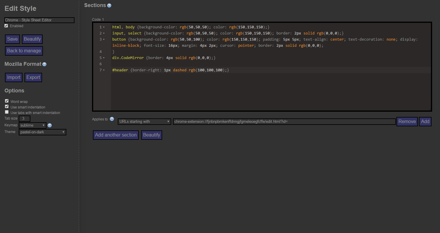Disable 'Use smart indentation'

tap(6, 106)
